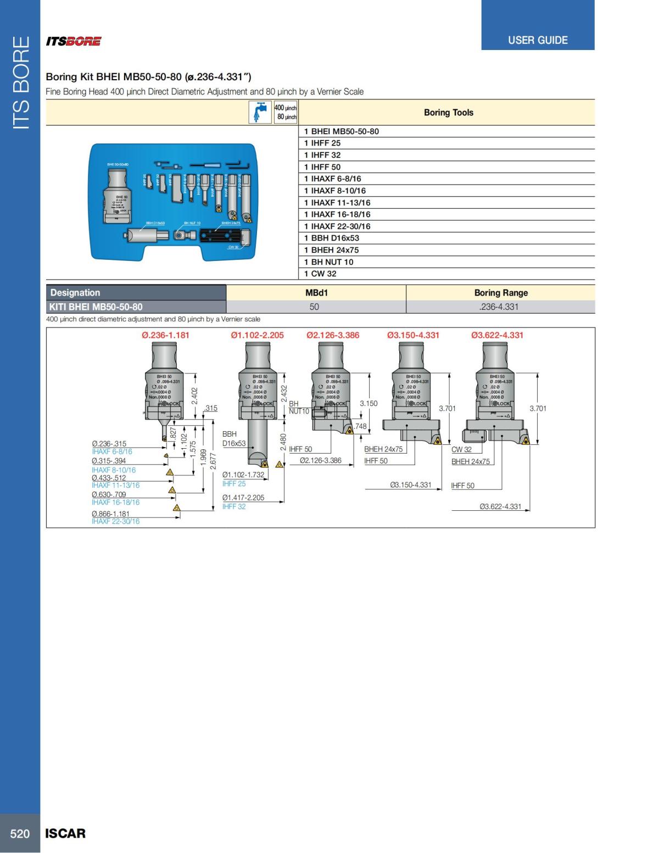Click the vertical ITS BORE side label
Image resolution: width=659 pixels, height=853 pixels.
(20, 83)
